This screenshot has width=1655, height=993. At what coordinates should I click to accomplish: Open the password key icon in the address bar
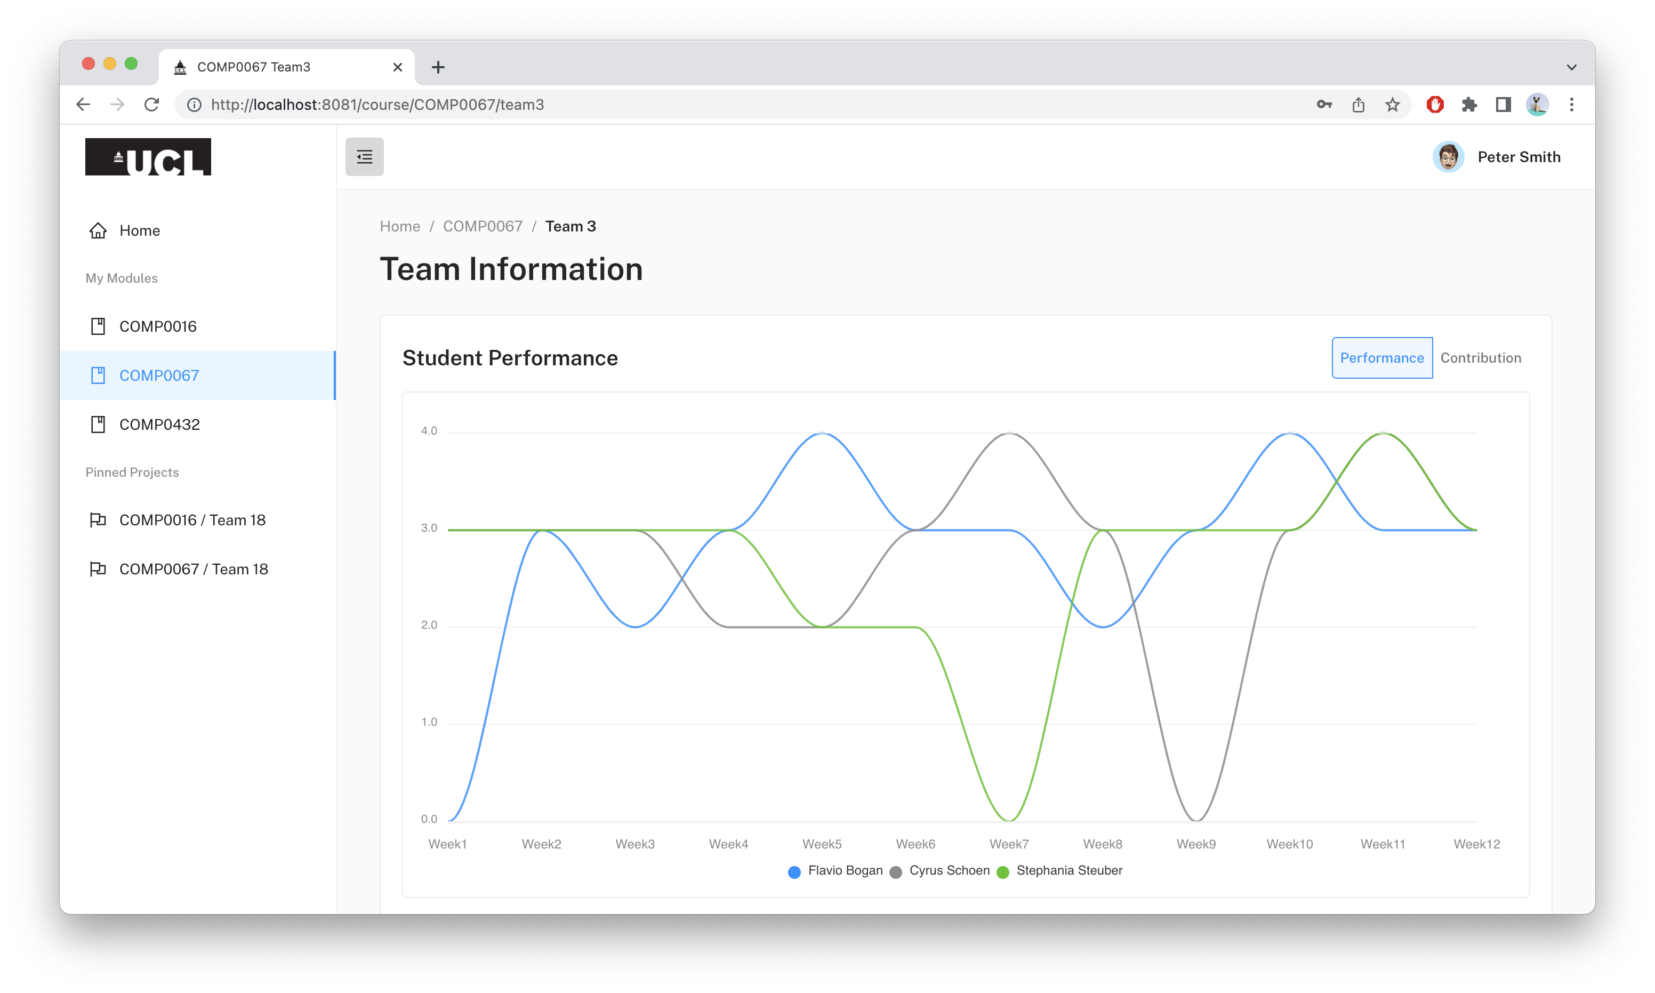tap(1324, 105)
